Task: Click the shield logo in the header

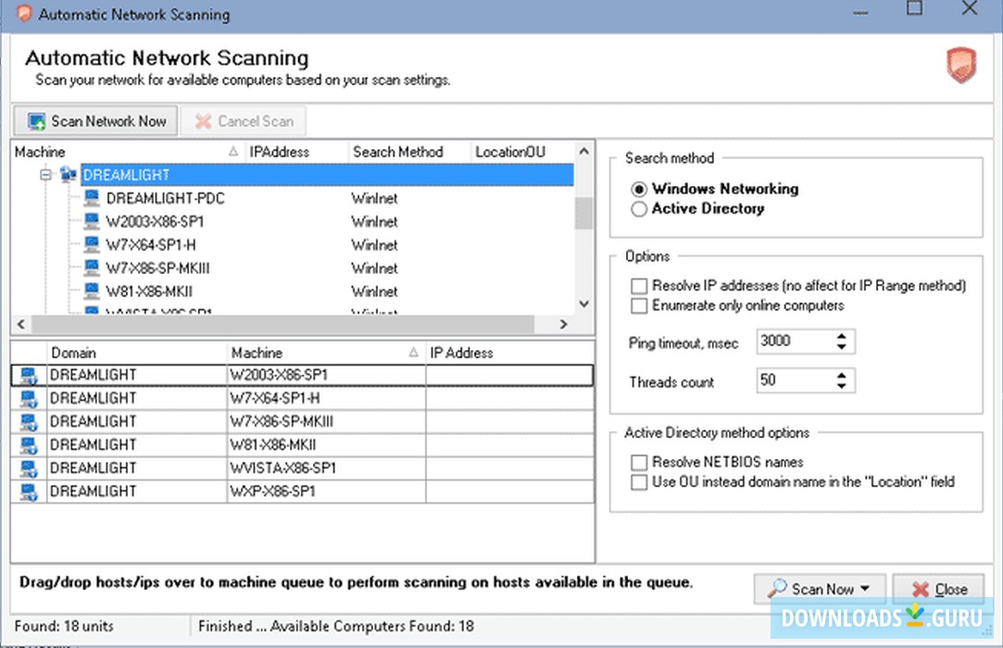Action: tap(963, 66)
